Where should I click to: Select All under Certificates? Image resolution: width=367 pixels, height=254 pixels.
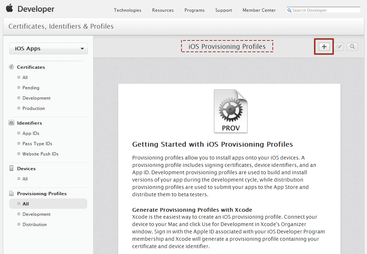click(25, 77)
